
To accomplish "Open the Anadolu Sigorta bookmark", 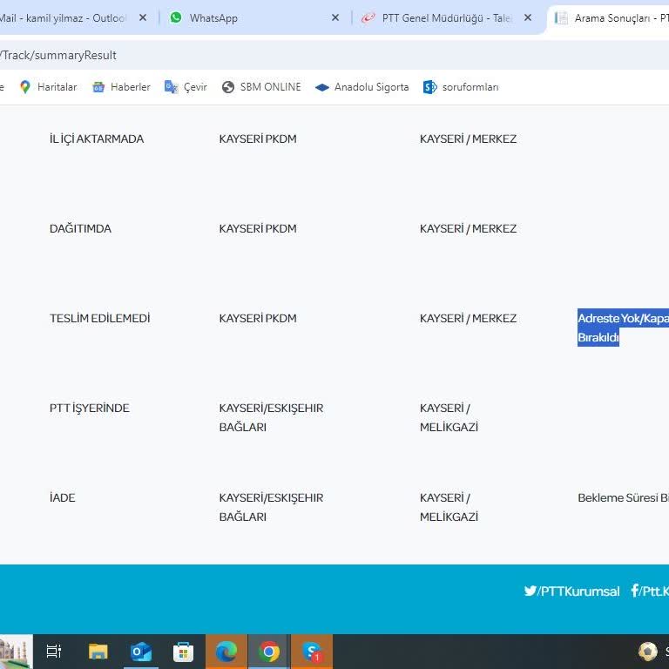I will tap(362, 87).
